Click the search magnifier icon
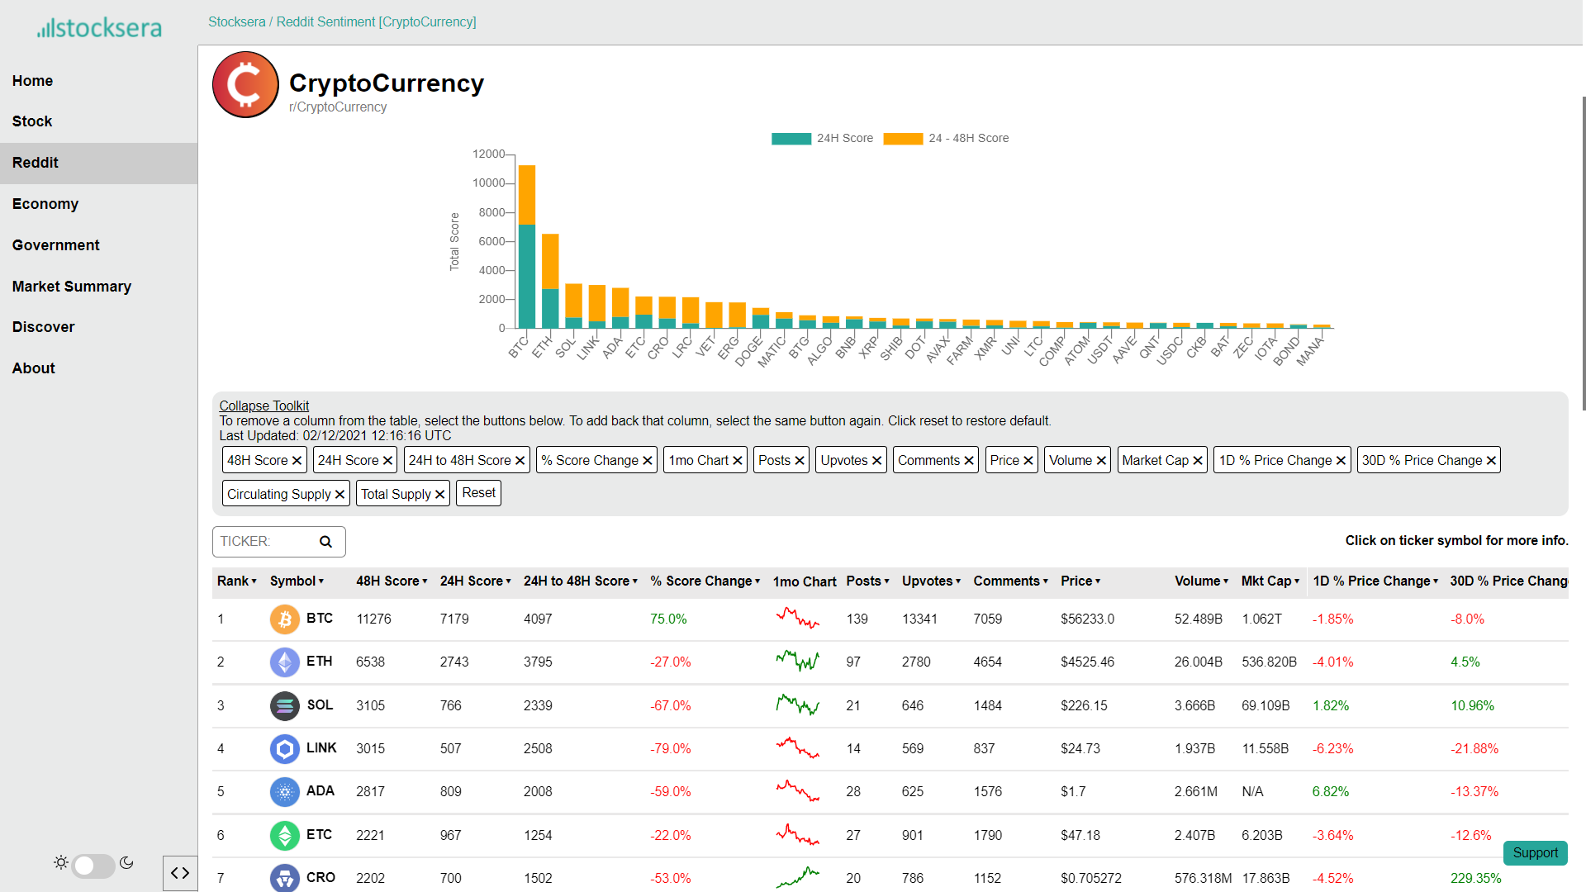1586x892 pixels. (x=325, y=542)
